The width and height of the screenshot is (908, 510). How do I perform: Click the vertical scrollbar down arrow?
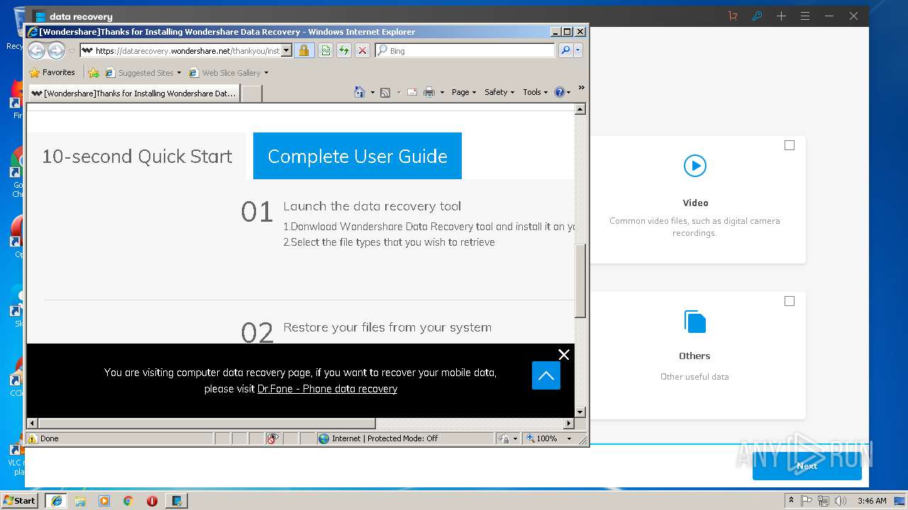coord(580,412)
